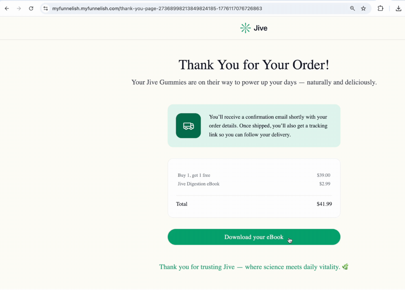
Task: Click the delivery truck icon in the info box
Action: coord(188,126)
